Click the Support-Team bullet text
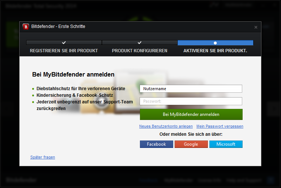281x188 pixels. click(85, 105)
